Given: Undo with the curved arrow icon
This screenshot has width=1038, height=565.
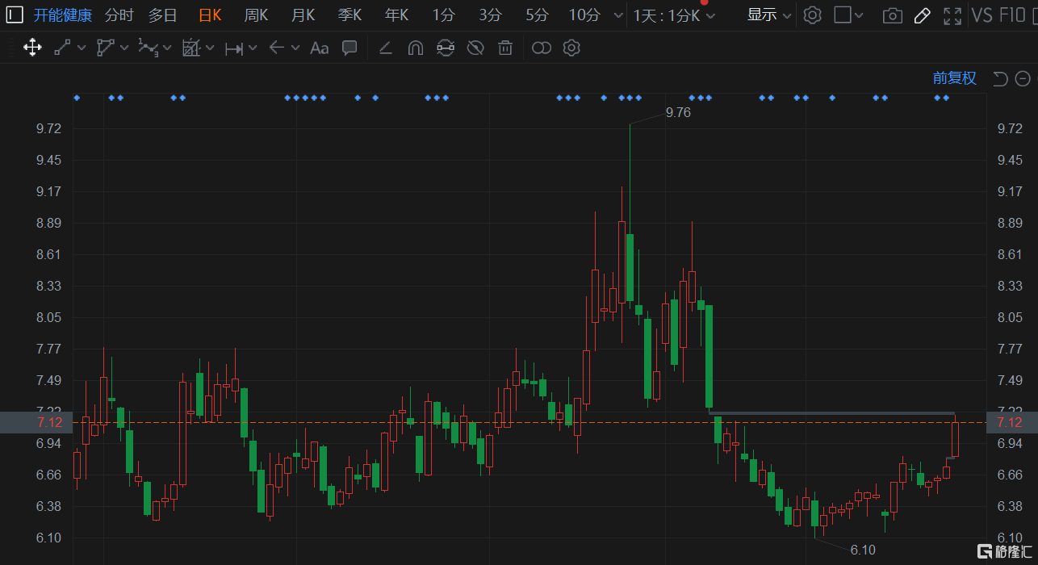Looking at the screenshot, I should click(1000, 78).
